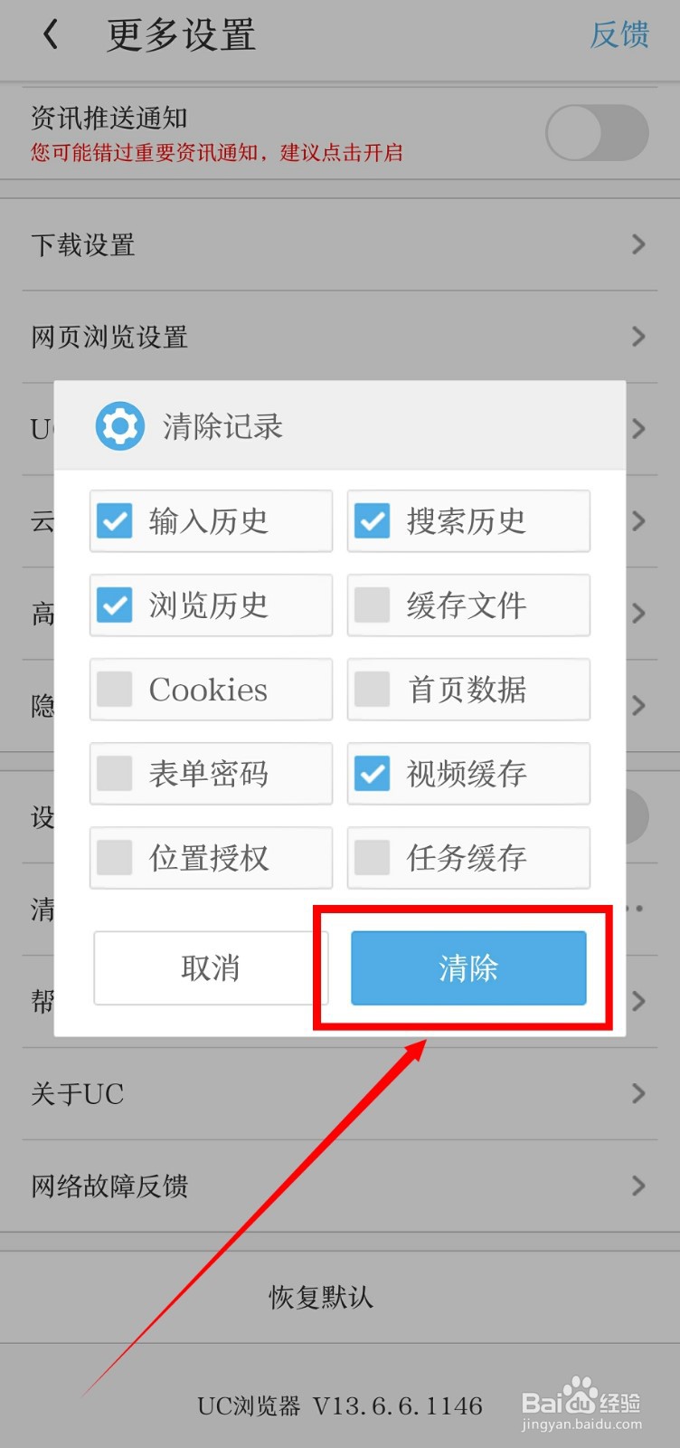Check the 首页数据 box
Image resolution: width=680 pixels, height=1448 pixels.
[372, 690]
